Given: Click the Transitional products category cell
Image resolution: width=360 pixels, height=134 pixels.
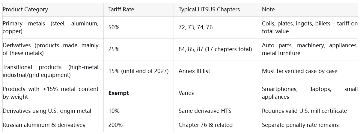Looking at the screenshot, I should pos(50,71).
